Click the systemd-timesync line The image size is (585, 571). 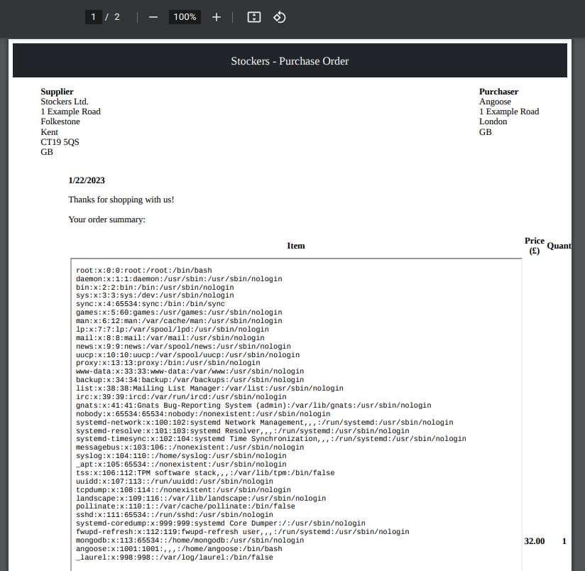pos(271,439)
